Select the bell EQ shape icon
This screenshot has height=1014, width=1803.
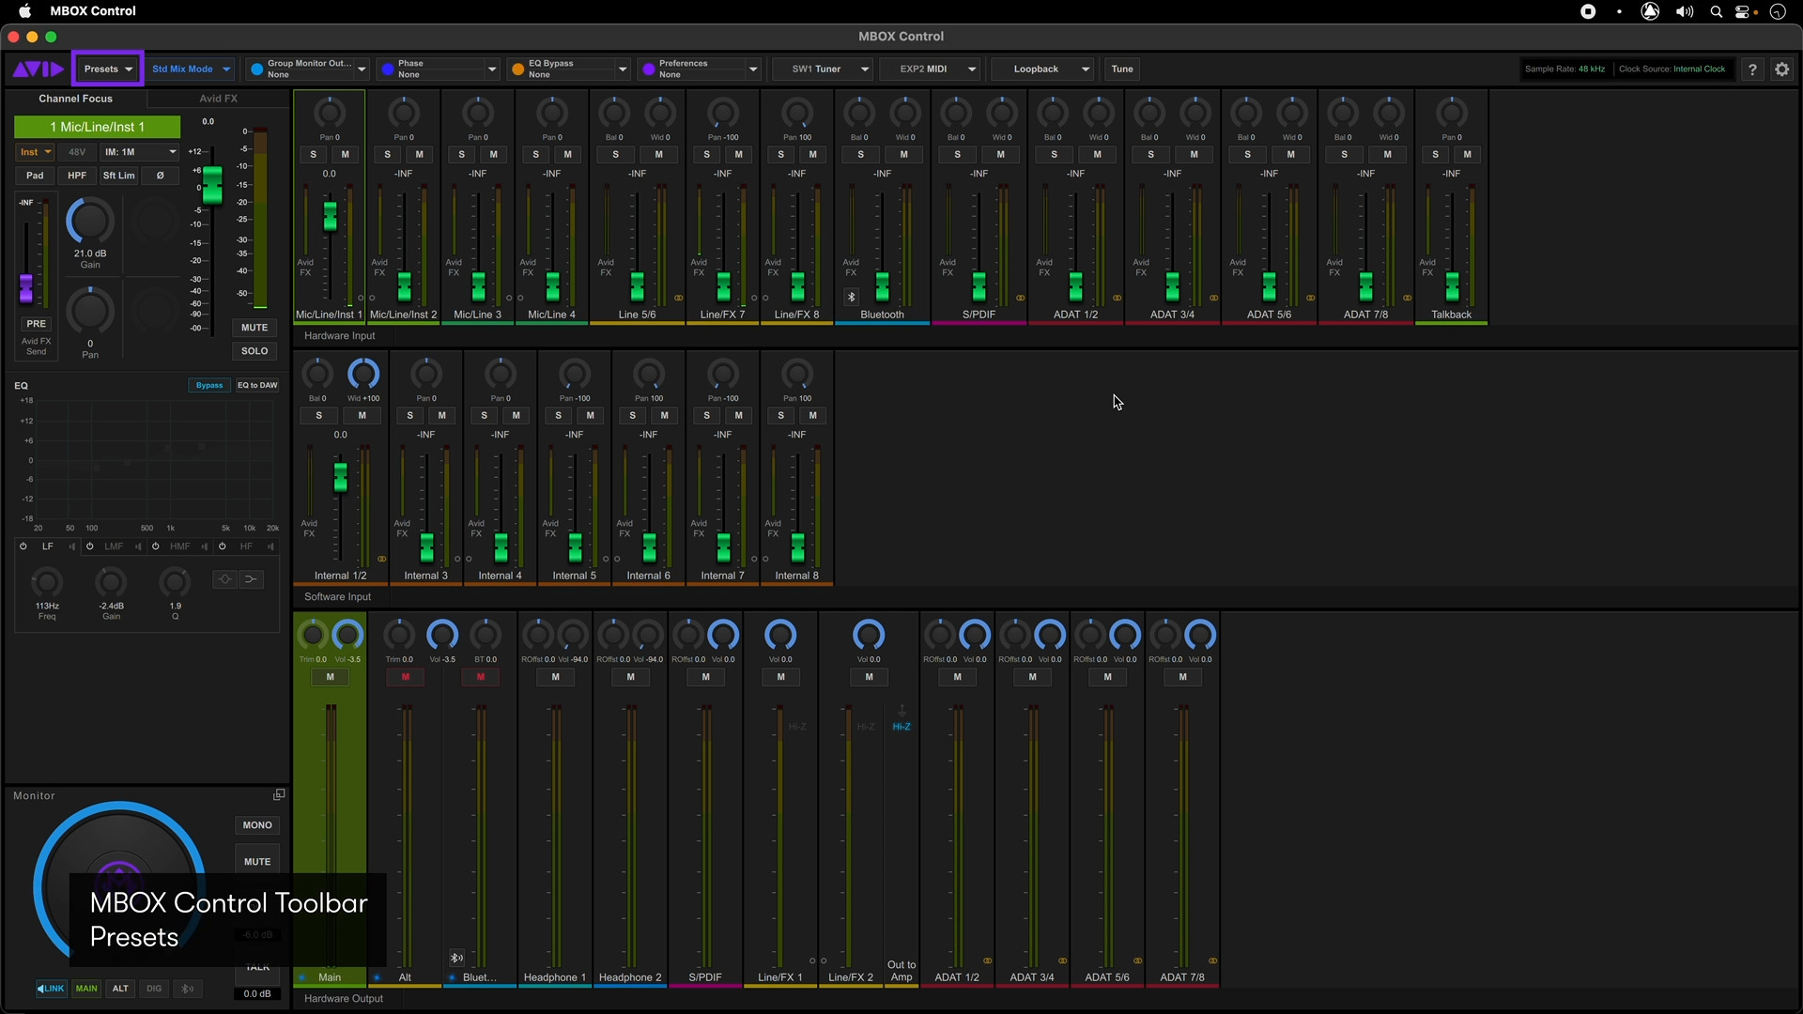coord(224,579)
